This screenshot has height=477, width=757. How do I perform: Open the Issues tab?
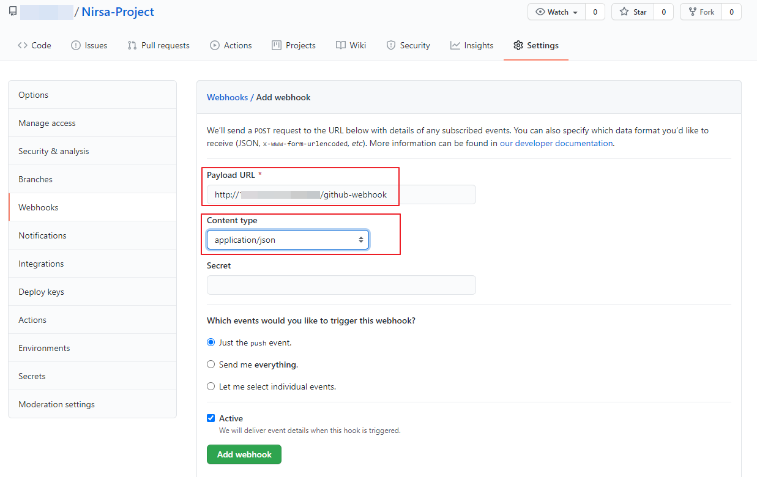tap(89, 45)
